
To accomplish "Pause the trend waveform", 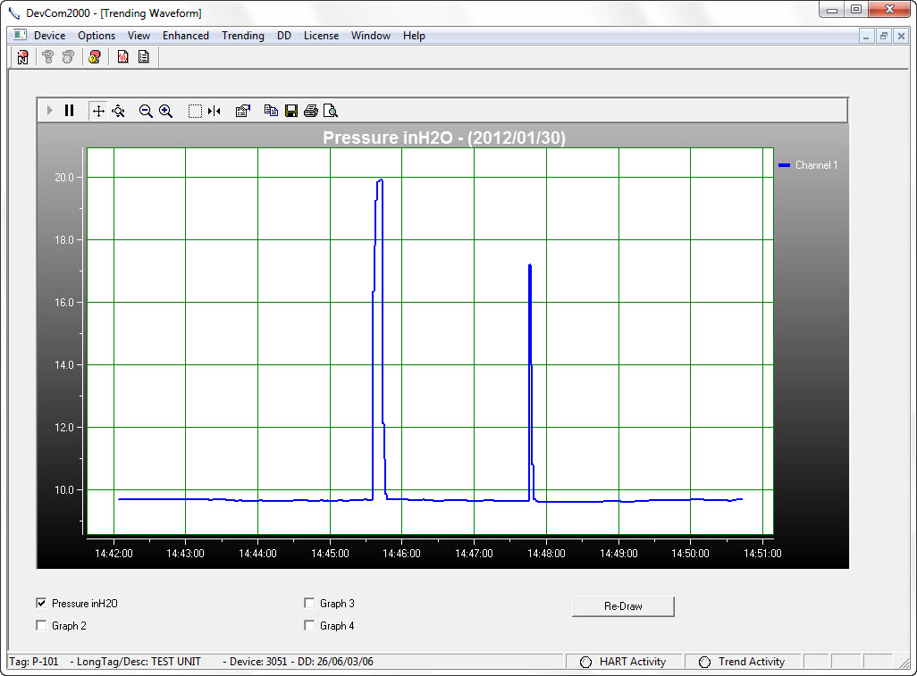I will (x=70, y=111).
